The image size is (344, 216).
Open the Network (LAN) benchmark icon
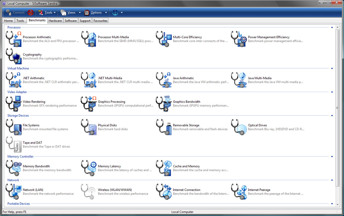click(14, 192)
